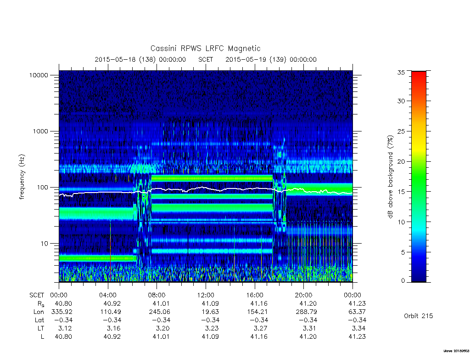This screenshot has height=353, width=470.
Task: Click the 20:00 time axis label
Action: coord(304,295)
